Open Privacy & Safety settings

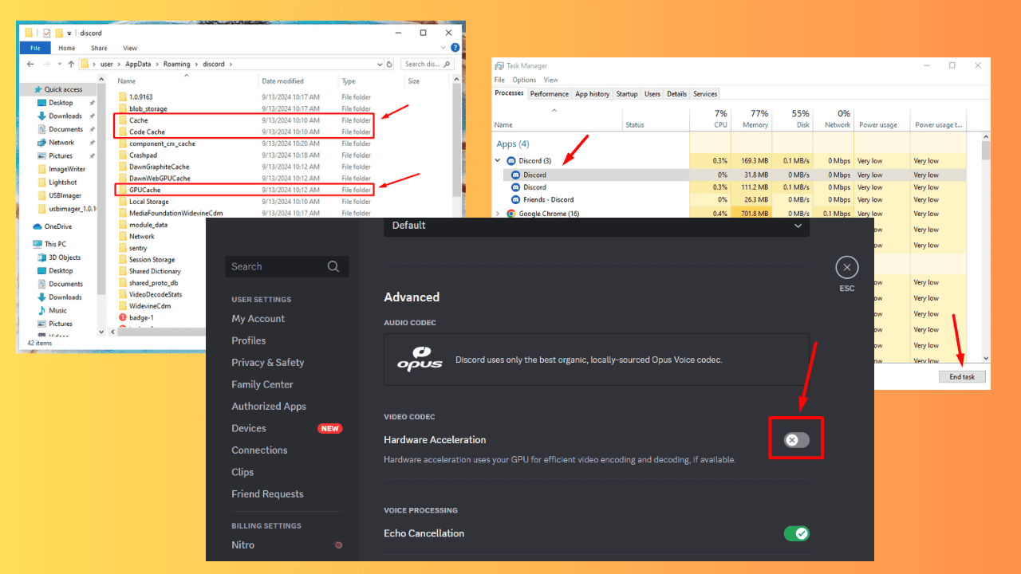(268, 363)
